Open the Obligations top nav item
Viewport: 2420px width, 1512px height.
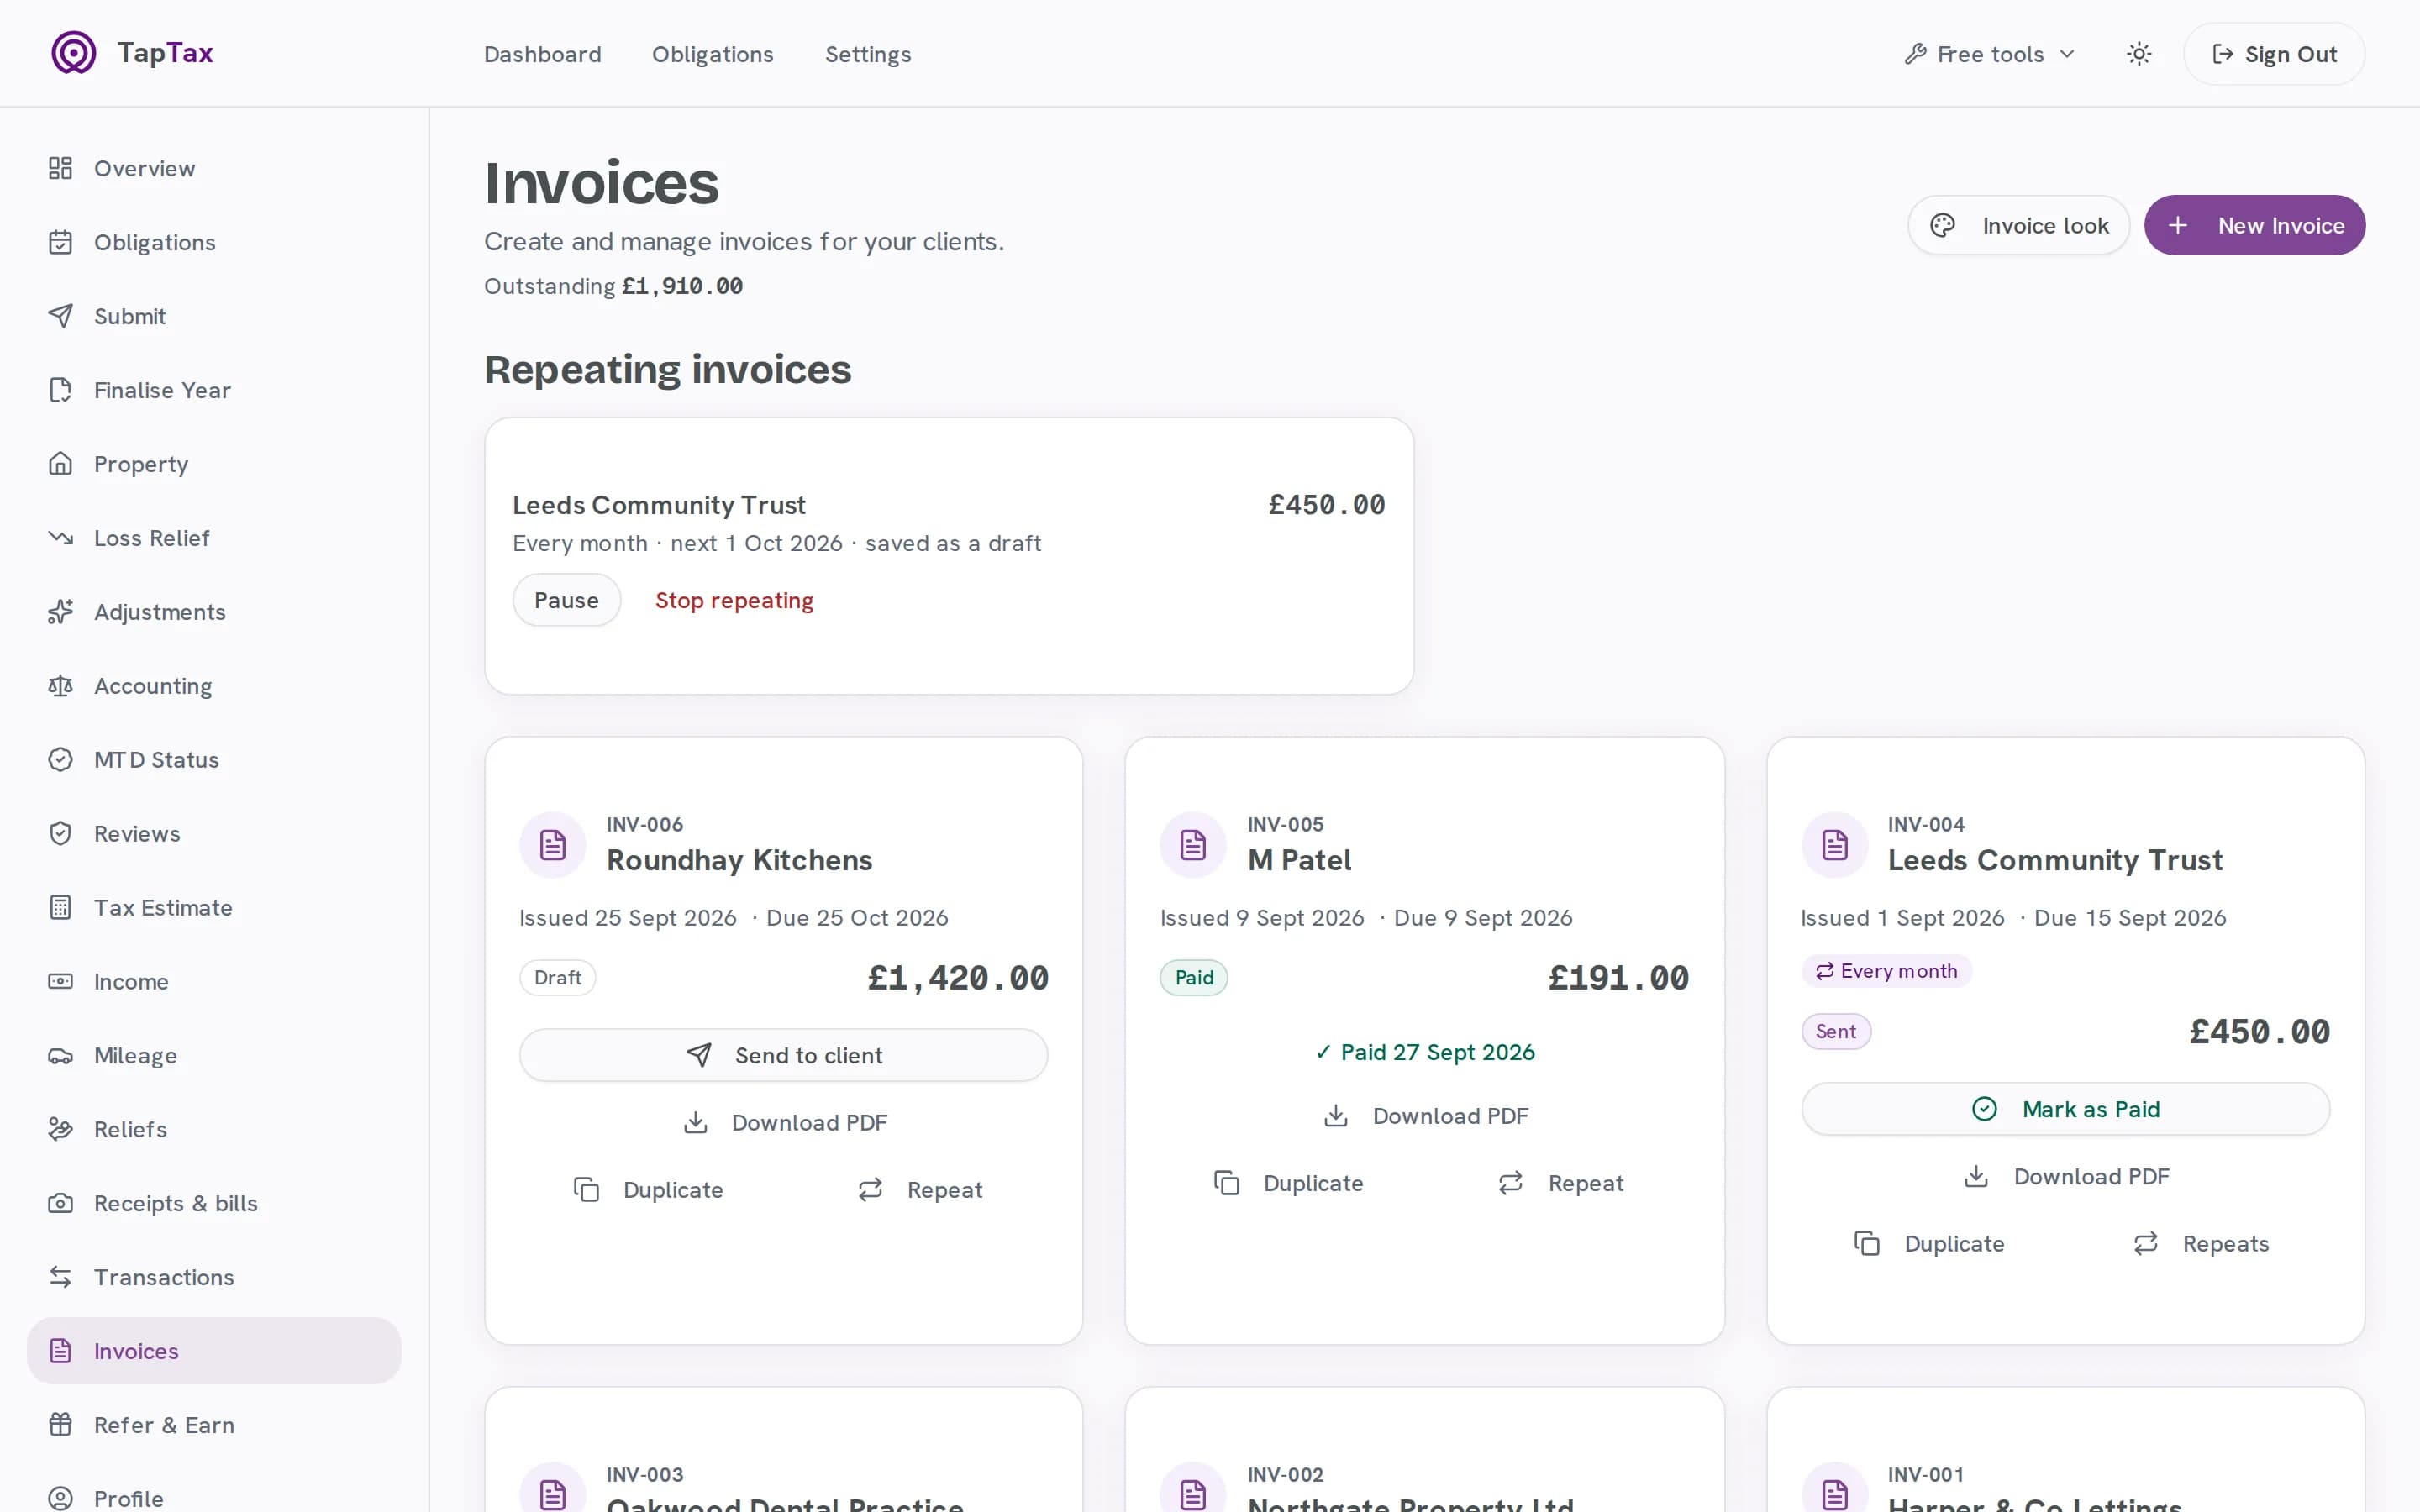tap(713, 54)
